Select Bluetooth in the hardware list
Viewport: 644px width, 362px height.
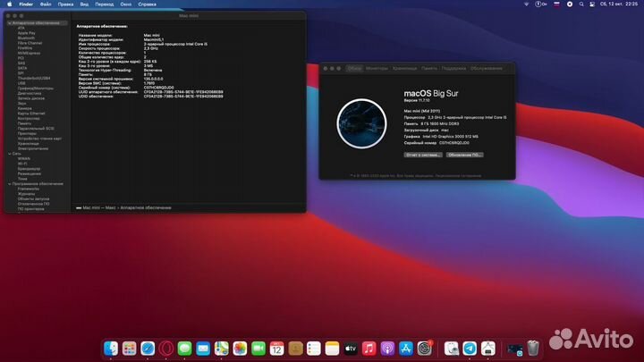[x=26, y=38]
